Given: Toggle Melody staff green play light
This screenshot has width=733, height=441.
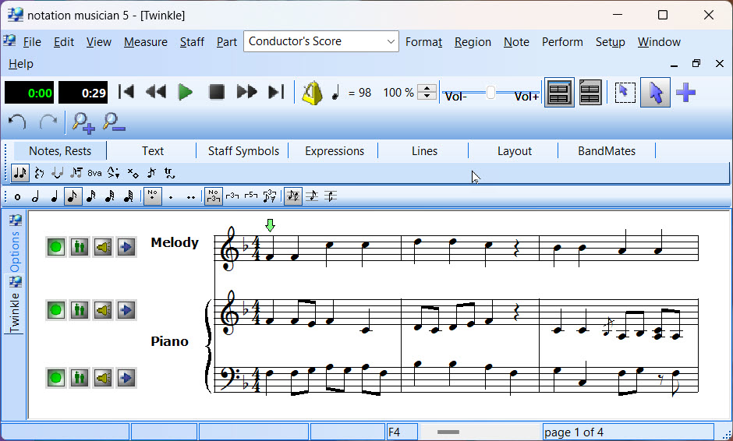Looking at the screenshot, I should (x=56, y=247).
